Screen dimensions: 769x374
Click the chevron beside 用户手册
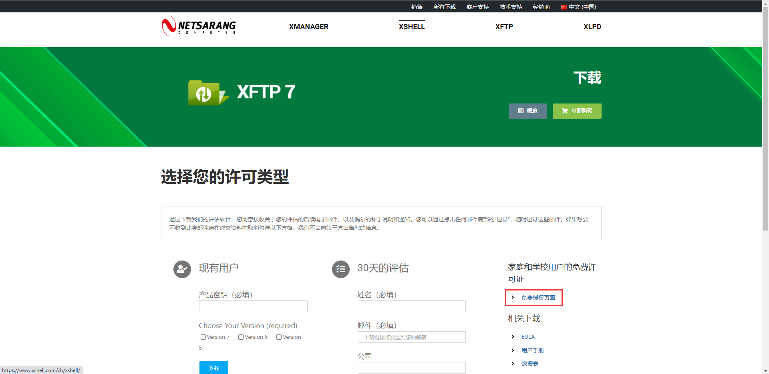(x=513, y=350)
